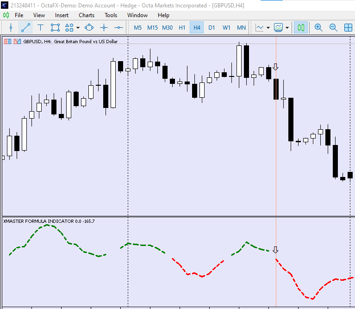
Task: Click the candlestick icon beside File menu
Action: (6, 15)
